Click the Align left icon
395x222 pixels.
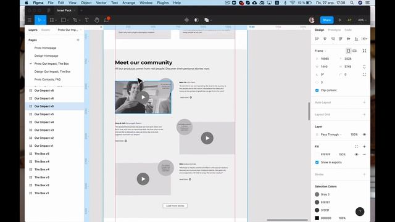[317, 39]
